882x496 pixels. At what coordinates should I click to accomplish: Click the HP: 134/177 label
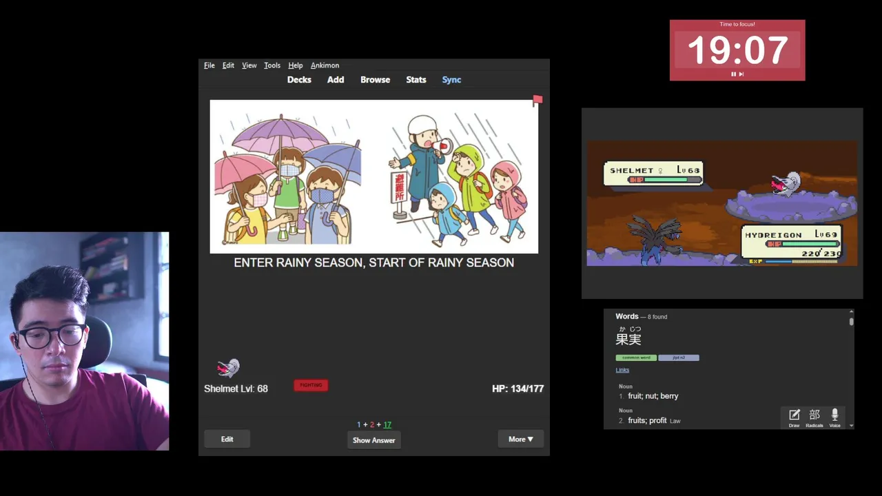[518, 389]
